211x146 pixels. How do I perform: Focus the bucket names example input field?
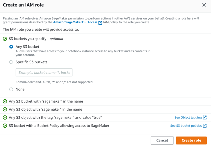(44, 72)
